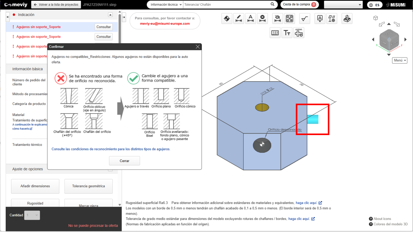Expand the Menú dropdown under view cube
The image size is (413, 232).
pyautogui.click(x=400, y=60)
